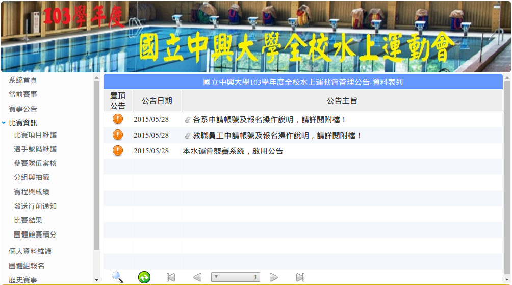This screenshot has width=512, height=285.
Task: Go to the first page
Action: [x=171, y=277]
